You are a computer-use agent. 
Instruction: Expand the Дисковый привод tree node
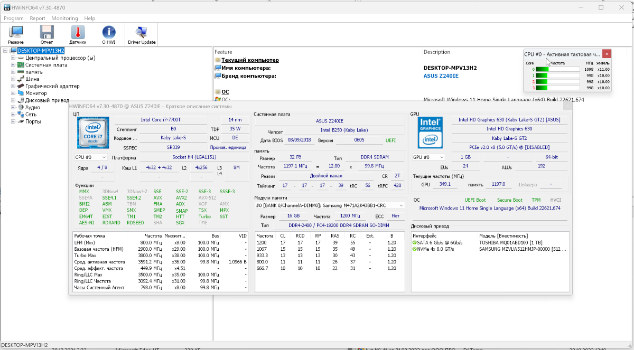click(x=13, y=100)
